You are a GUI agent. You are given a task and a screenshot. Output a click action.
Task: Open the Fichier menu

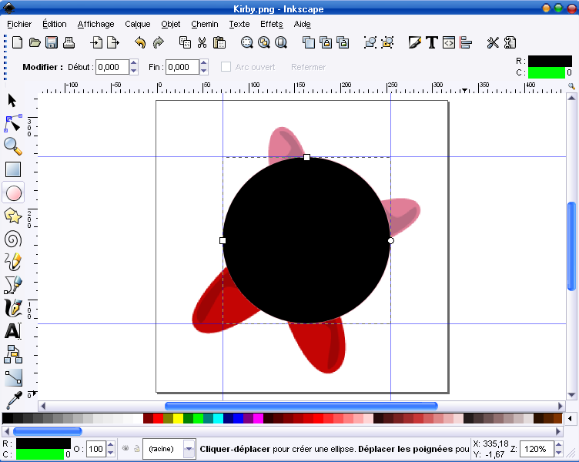click(x=19, y=25)
